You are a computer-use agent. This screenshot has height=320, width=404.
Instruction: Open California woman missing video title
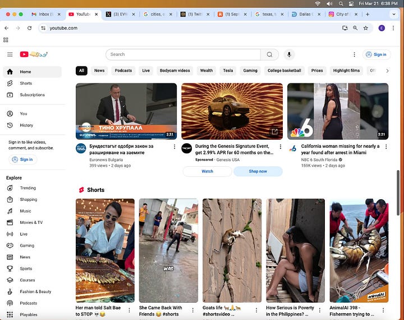click(340, 149)
